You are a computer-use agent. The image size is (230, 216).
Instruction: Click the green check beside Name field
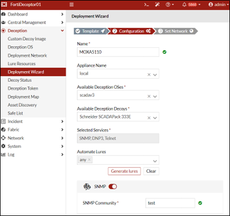(x=165, y=52)
